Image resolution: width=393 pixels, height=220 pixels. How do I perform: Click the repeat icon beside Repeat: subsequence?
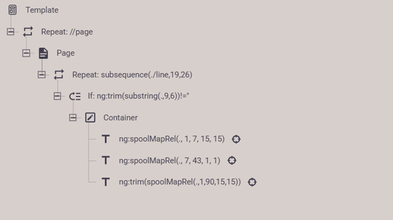tap(59, 74)
